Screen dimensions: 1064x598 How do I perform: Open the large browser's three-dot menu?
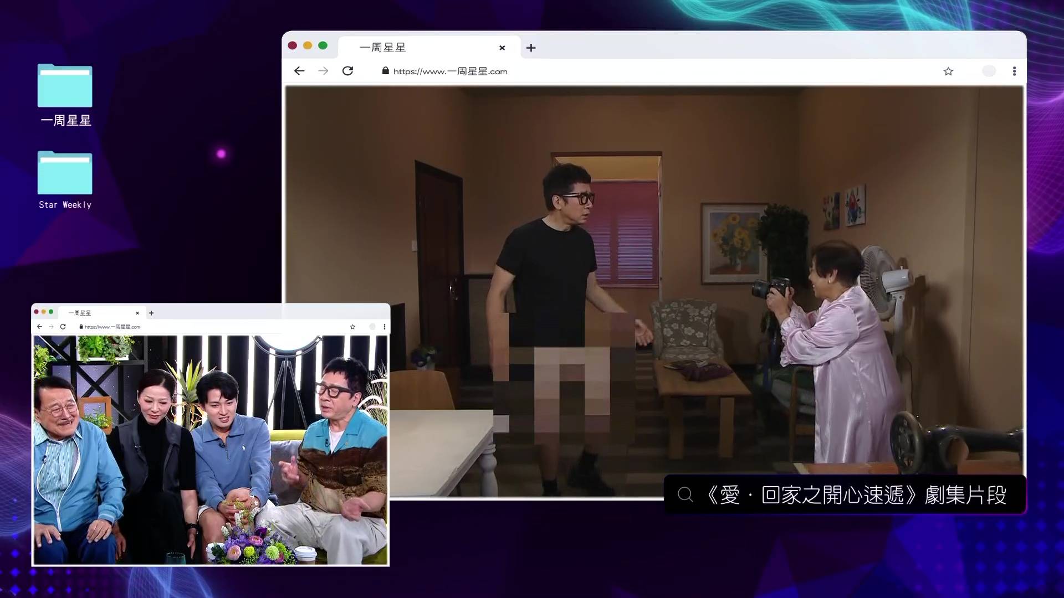[x=1014, y=71]
